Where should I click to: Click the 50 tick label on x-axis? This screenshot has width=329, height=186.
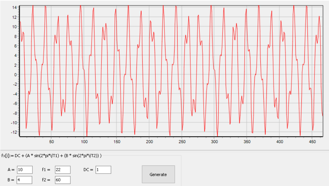pyautogui.click(x=51, y=142)
